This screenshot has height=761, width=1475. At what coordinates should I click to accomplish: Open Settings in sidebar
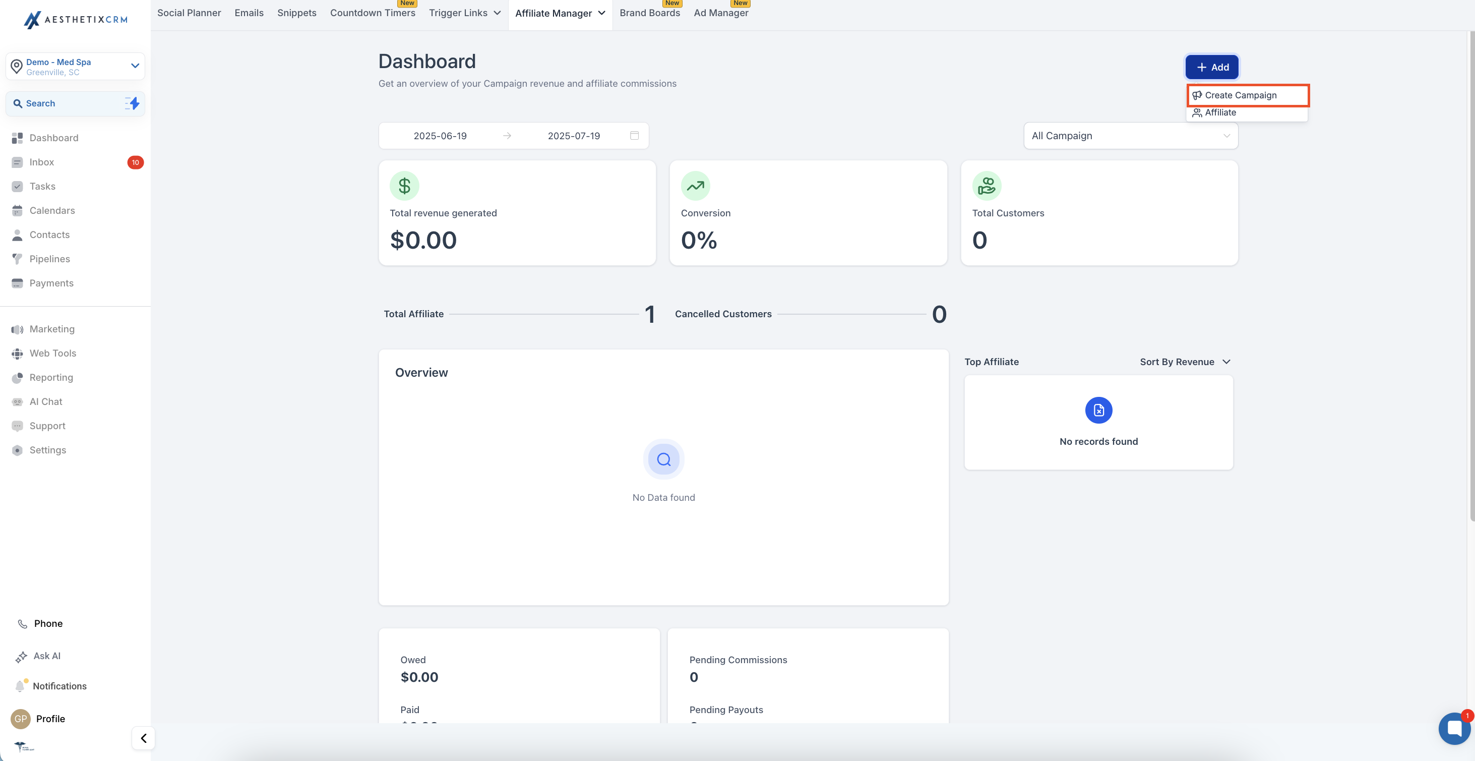pos(47,450)
